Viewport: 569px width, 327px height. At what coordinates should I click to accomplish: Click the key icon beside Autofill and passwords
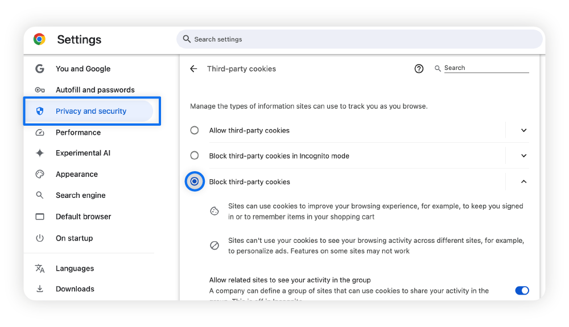40,89
